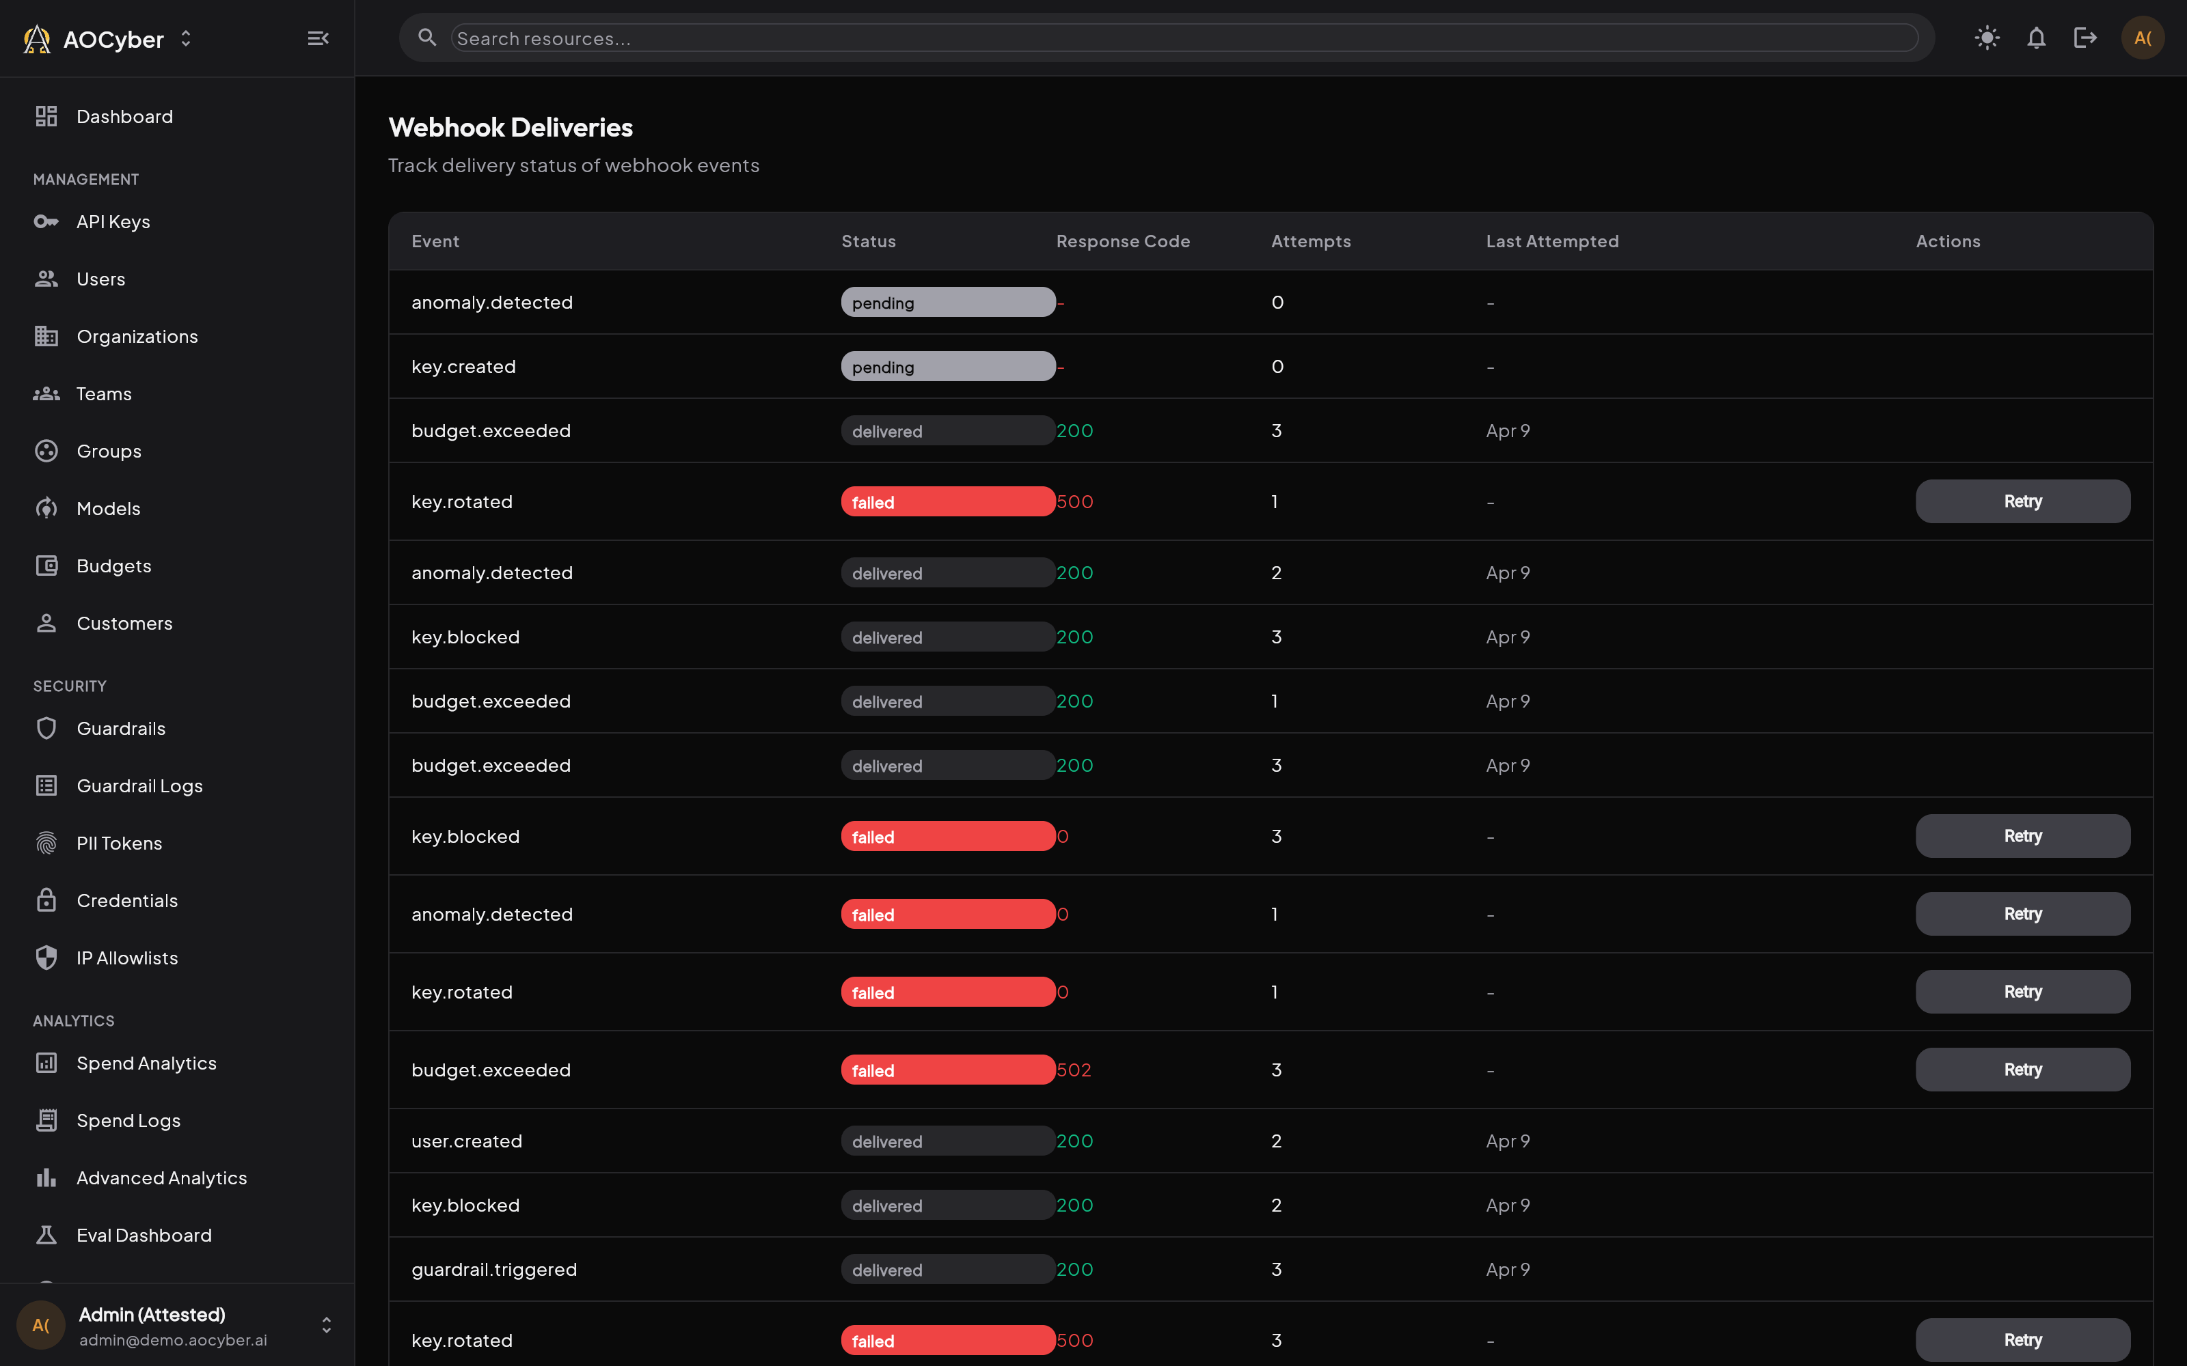Click the Status column header
This screenshot has height=1366, width=2187.
[869, 241]
